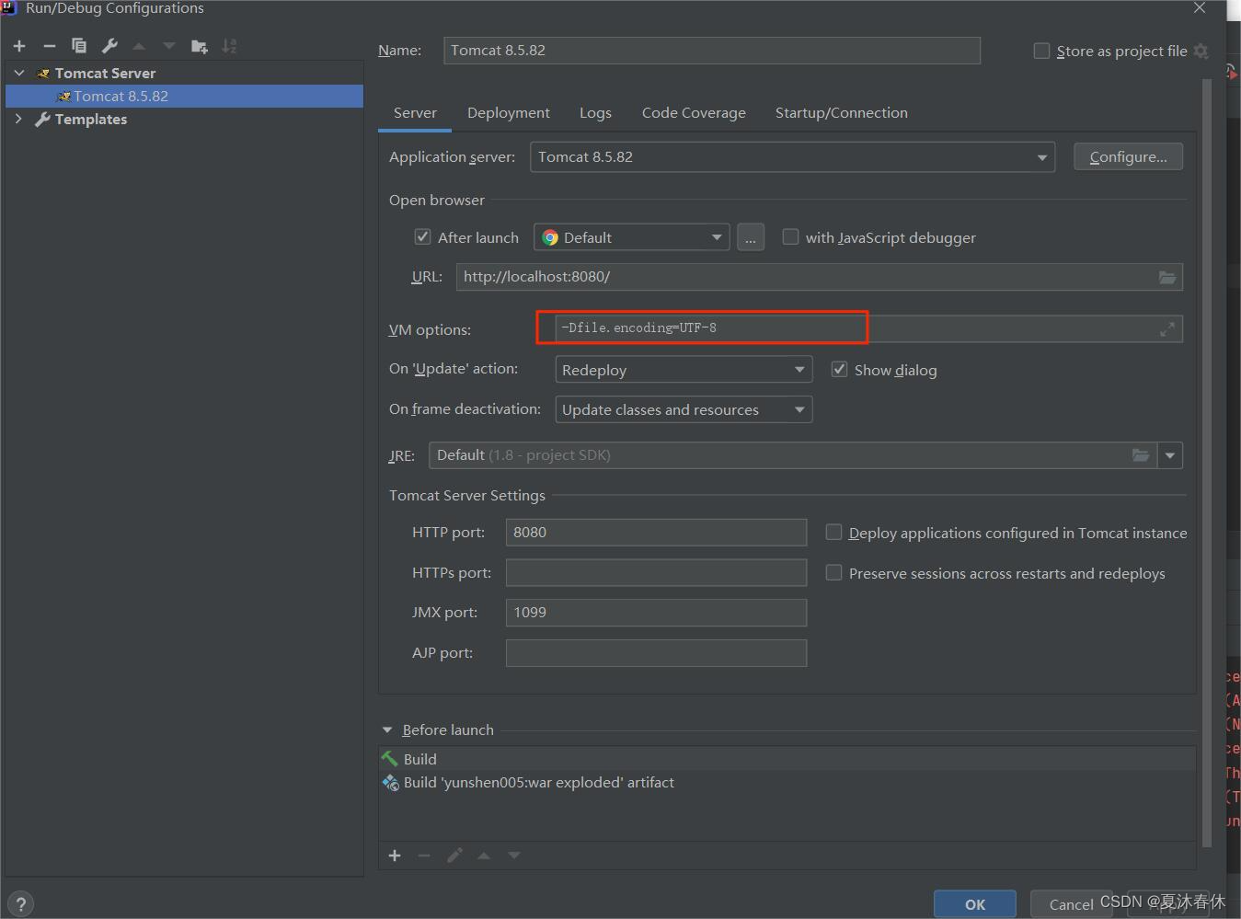Switch to Server tab

pos(415,113)
